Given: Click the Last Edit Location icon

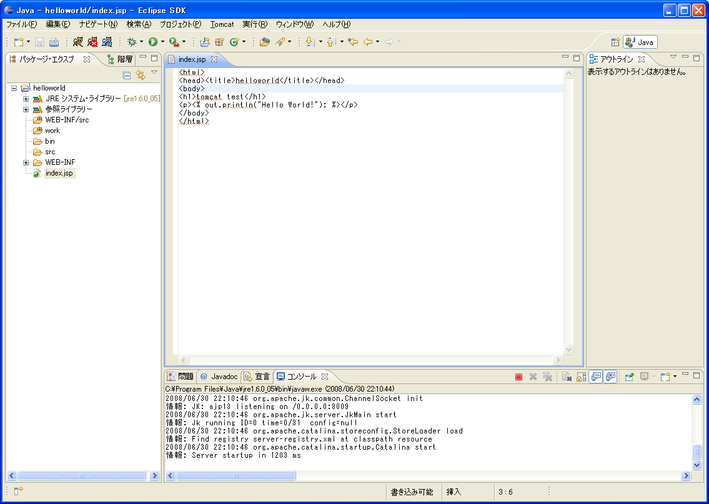Looking at the screenshot, I should tap(353, 42).
